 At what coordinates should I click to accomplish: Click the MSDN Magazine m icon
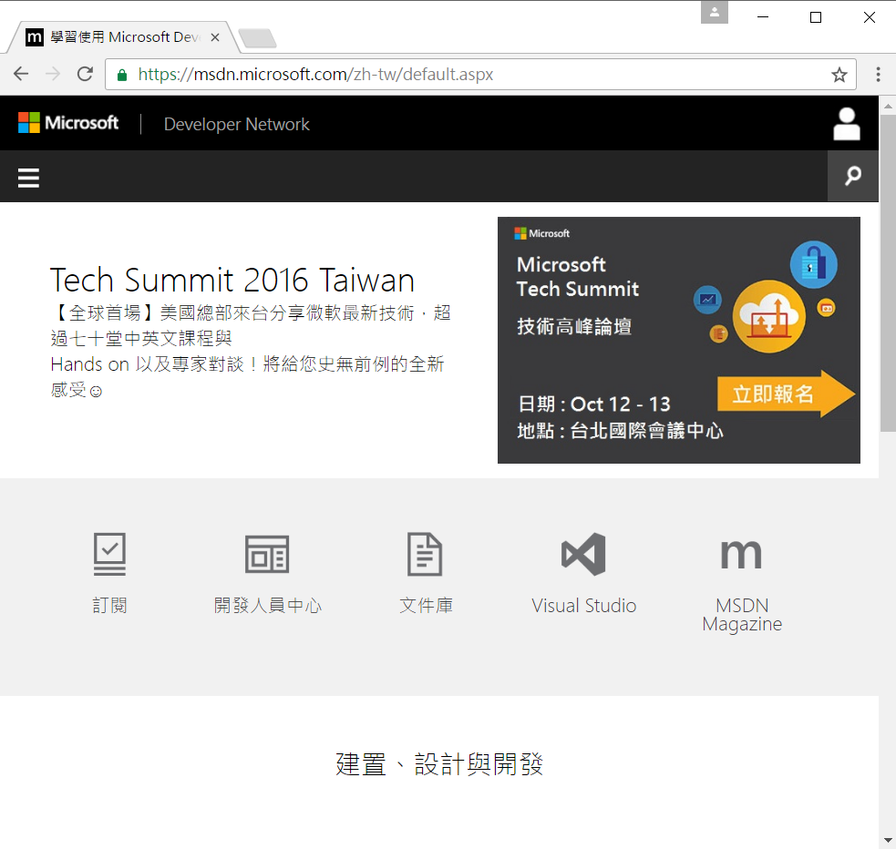[742, 554]
